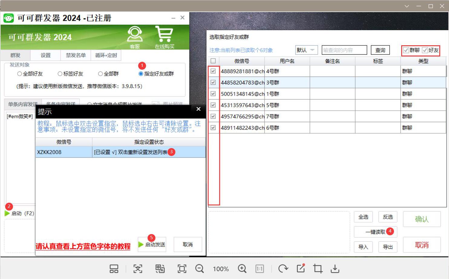Click the text-recognition scan icon in viewer toolbar
Viewport: 449px width, 279px height.
pyautogui.click(x=138, y=268)
